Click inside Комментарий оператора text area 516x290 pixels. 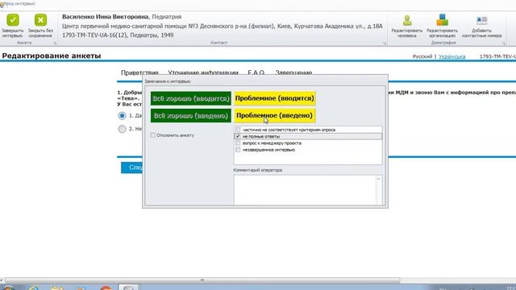click(x=305, y=190)
